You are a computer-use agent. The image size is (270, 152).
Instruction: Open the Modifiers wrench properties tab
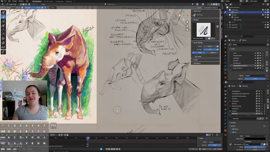225,56
